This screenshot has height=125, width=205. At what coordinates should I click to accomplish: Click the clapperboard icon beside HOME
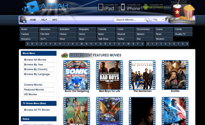pyautogui.click(x=23, y=20)
